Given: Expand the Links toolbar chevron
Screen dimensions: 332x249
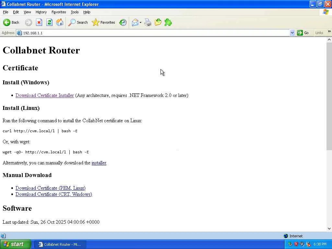Looking at the screenshot, I should coord(329,31).
